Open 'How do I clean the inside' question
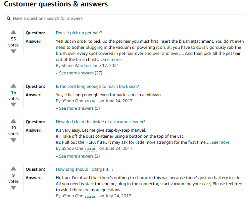The height and width of the screenshot is (201, 247). coord(100,122)
